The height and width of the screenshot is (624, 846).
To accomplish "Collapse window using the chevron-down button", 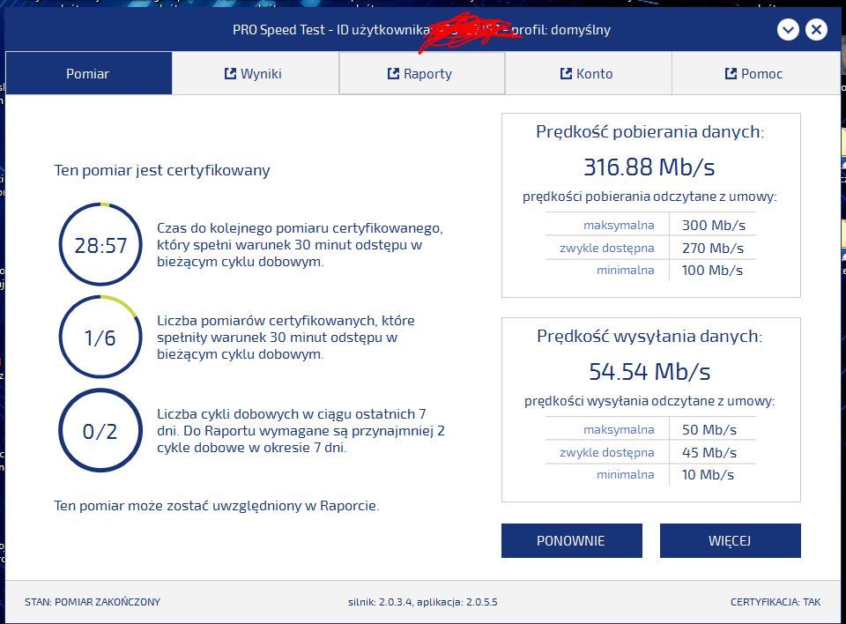I will click(x=788, y=30).
